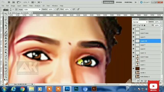Enable airbrush mode icon next to Flow
164x92 pixels.
point(74,9)
